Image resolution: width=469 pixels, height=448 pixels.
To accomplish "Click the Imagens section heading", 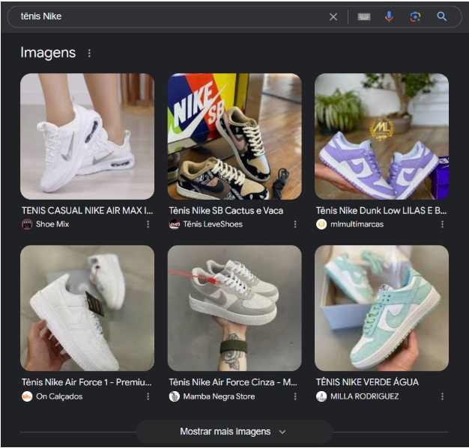I will 48,53.
